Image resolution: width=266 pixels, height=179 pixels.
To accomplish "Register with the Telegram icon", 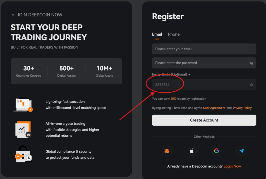I will coord(241,151).
